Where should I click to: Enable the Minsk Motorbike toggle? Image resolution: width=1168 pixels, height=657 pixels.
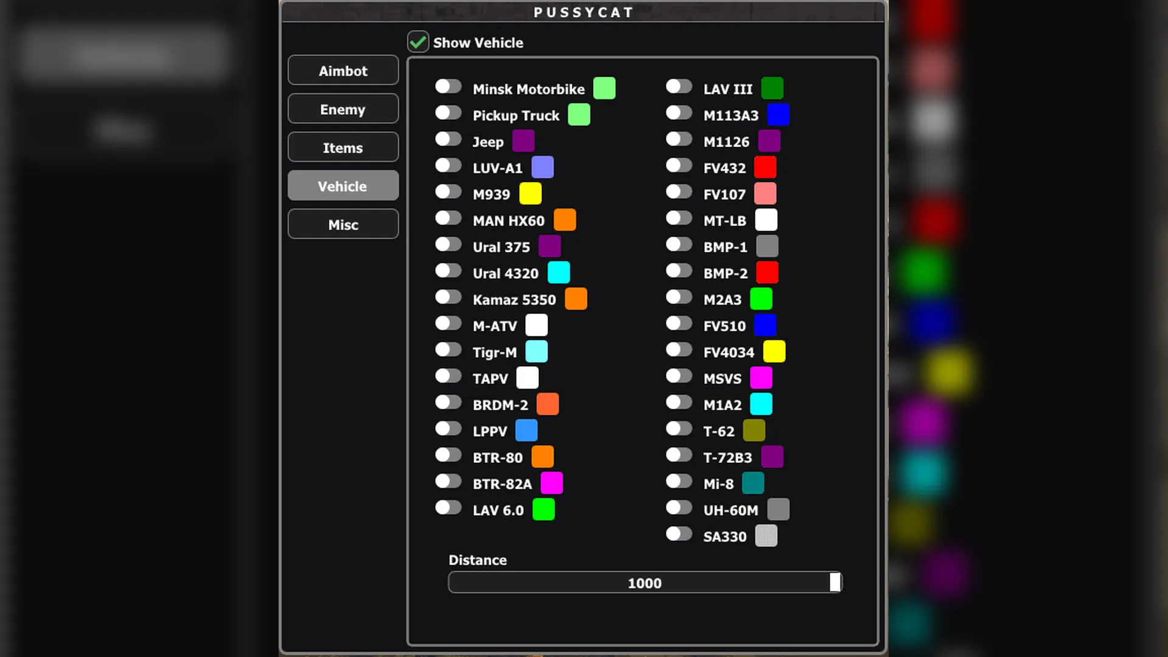[x=448, y=86]
